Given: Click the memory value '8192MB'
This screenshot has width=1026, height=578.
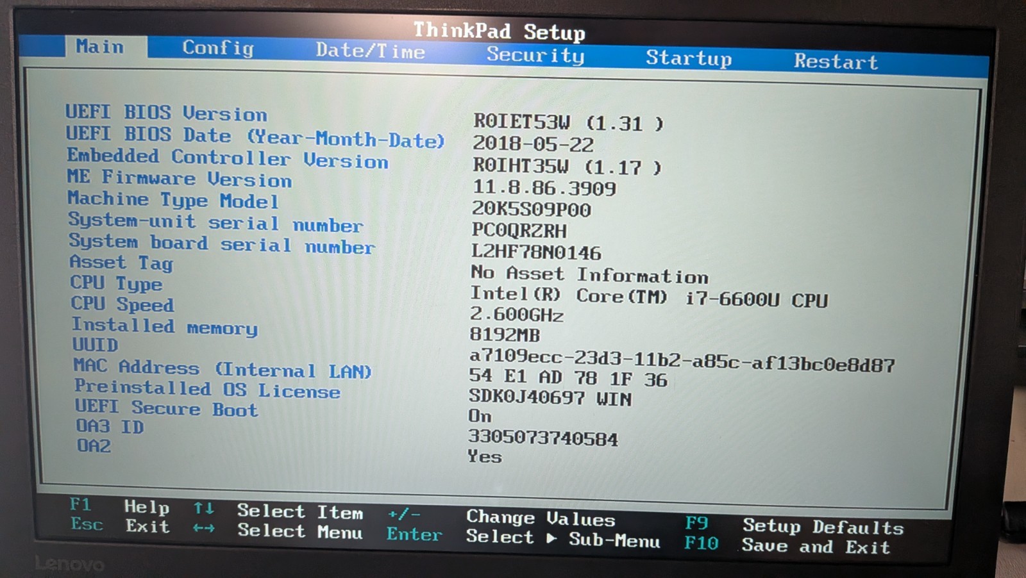Looking at the screenshot, I should tap(505, 334).
